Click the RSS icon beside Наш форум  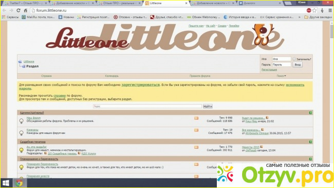(x=196, y=118)
